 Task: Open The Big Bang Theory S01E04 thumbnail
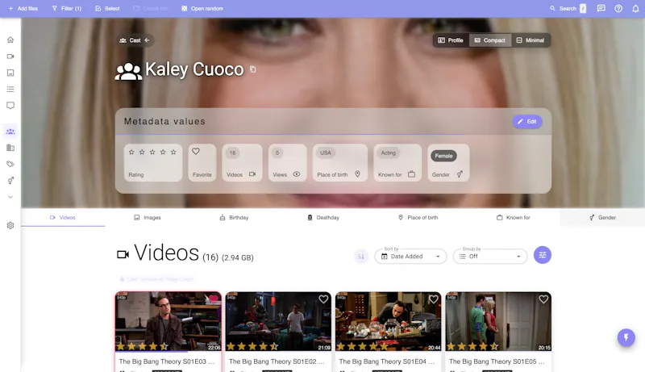click(x=389, y=321)
